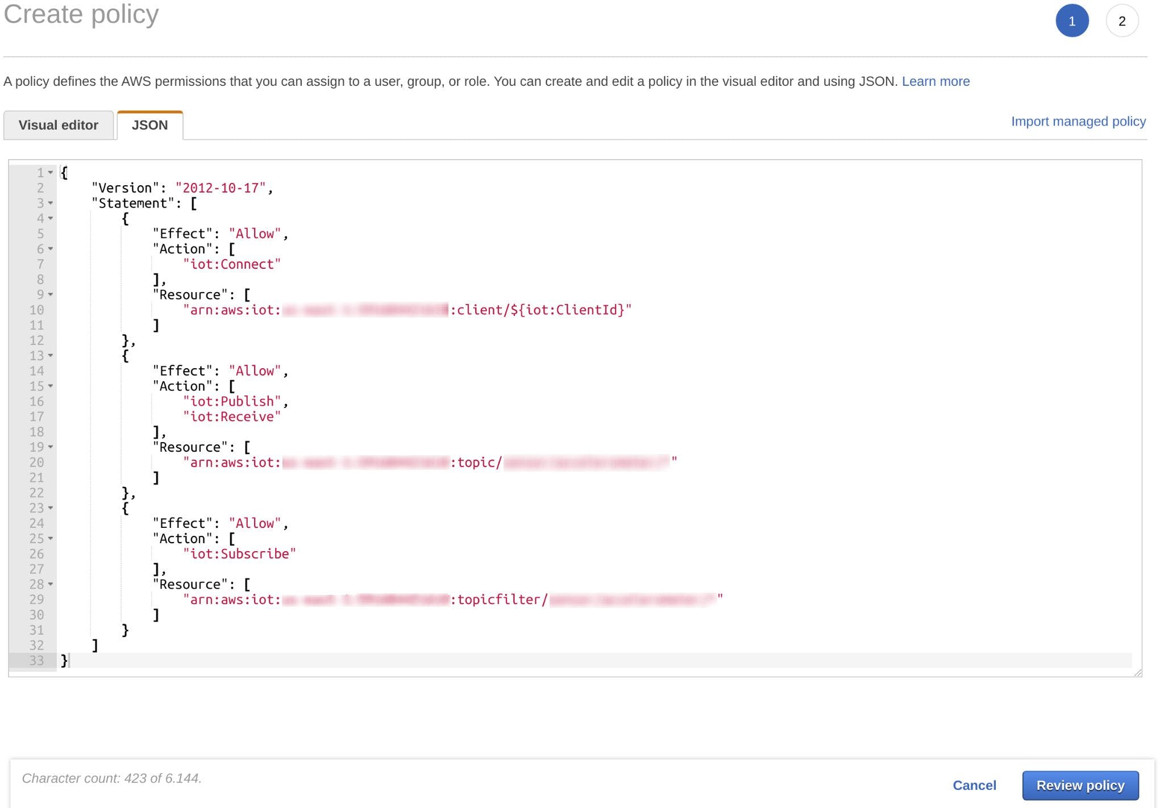Image resolution: width=1164 pixels, height=808 pixels.
Task: Collapse line 13 second statement block
Action: [x=51, y=355]
